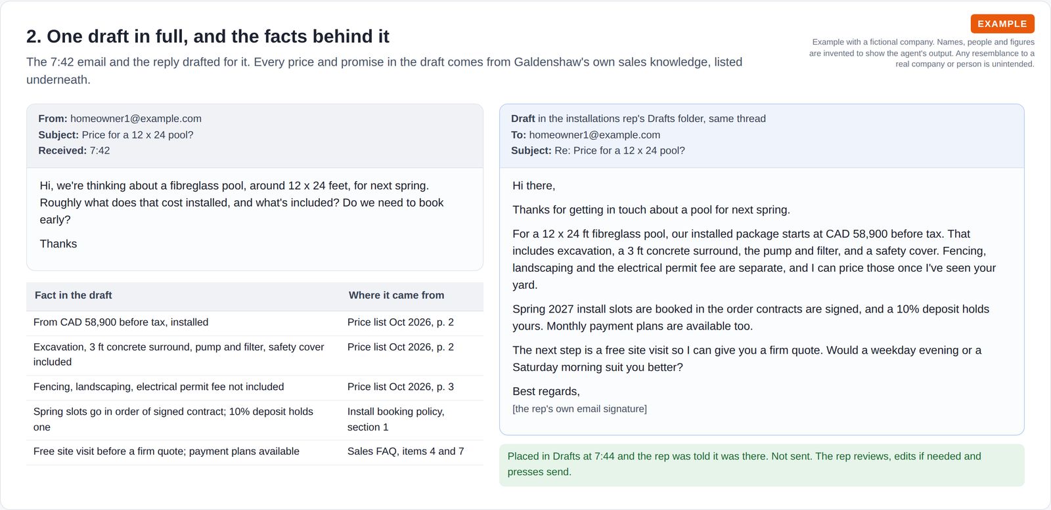Click the 'Price list Oct 2026, p. 3' source cell

[401, 387]
